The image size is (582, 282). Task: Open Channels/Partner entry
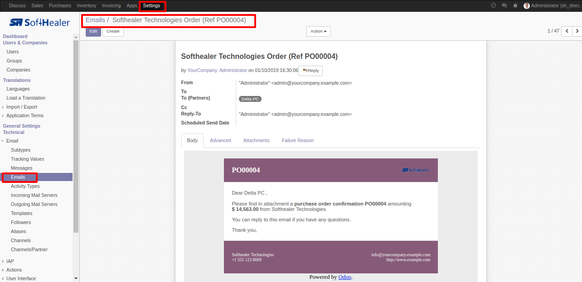(29, 249)
